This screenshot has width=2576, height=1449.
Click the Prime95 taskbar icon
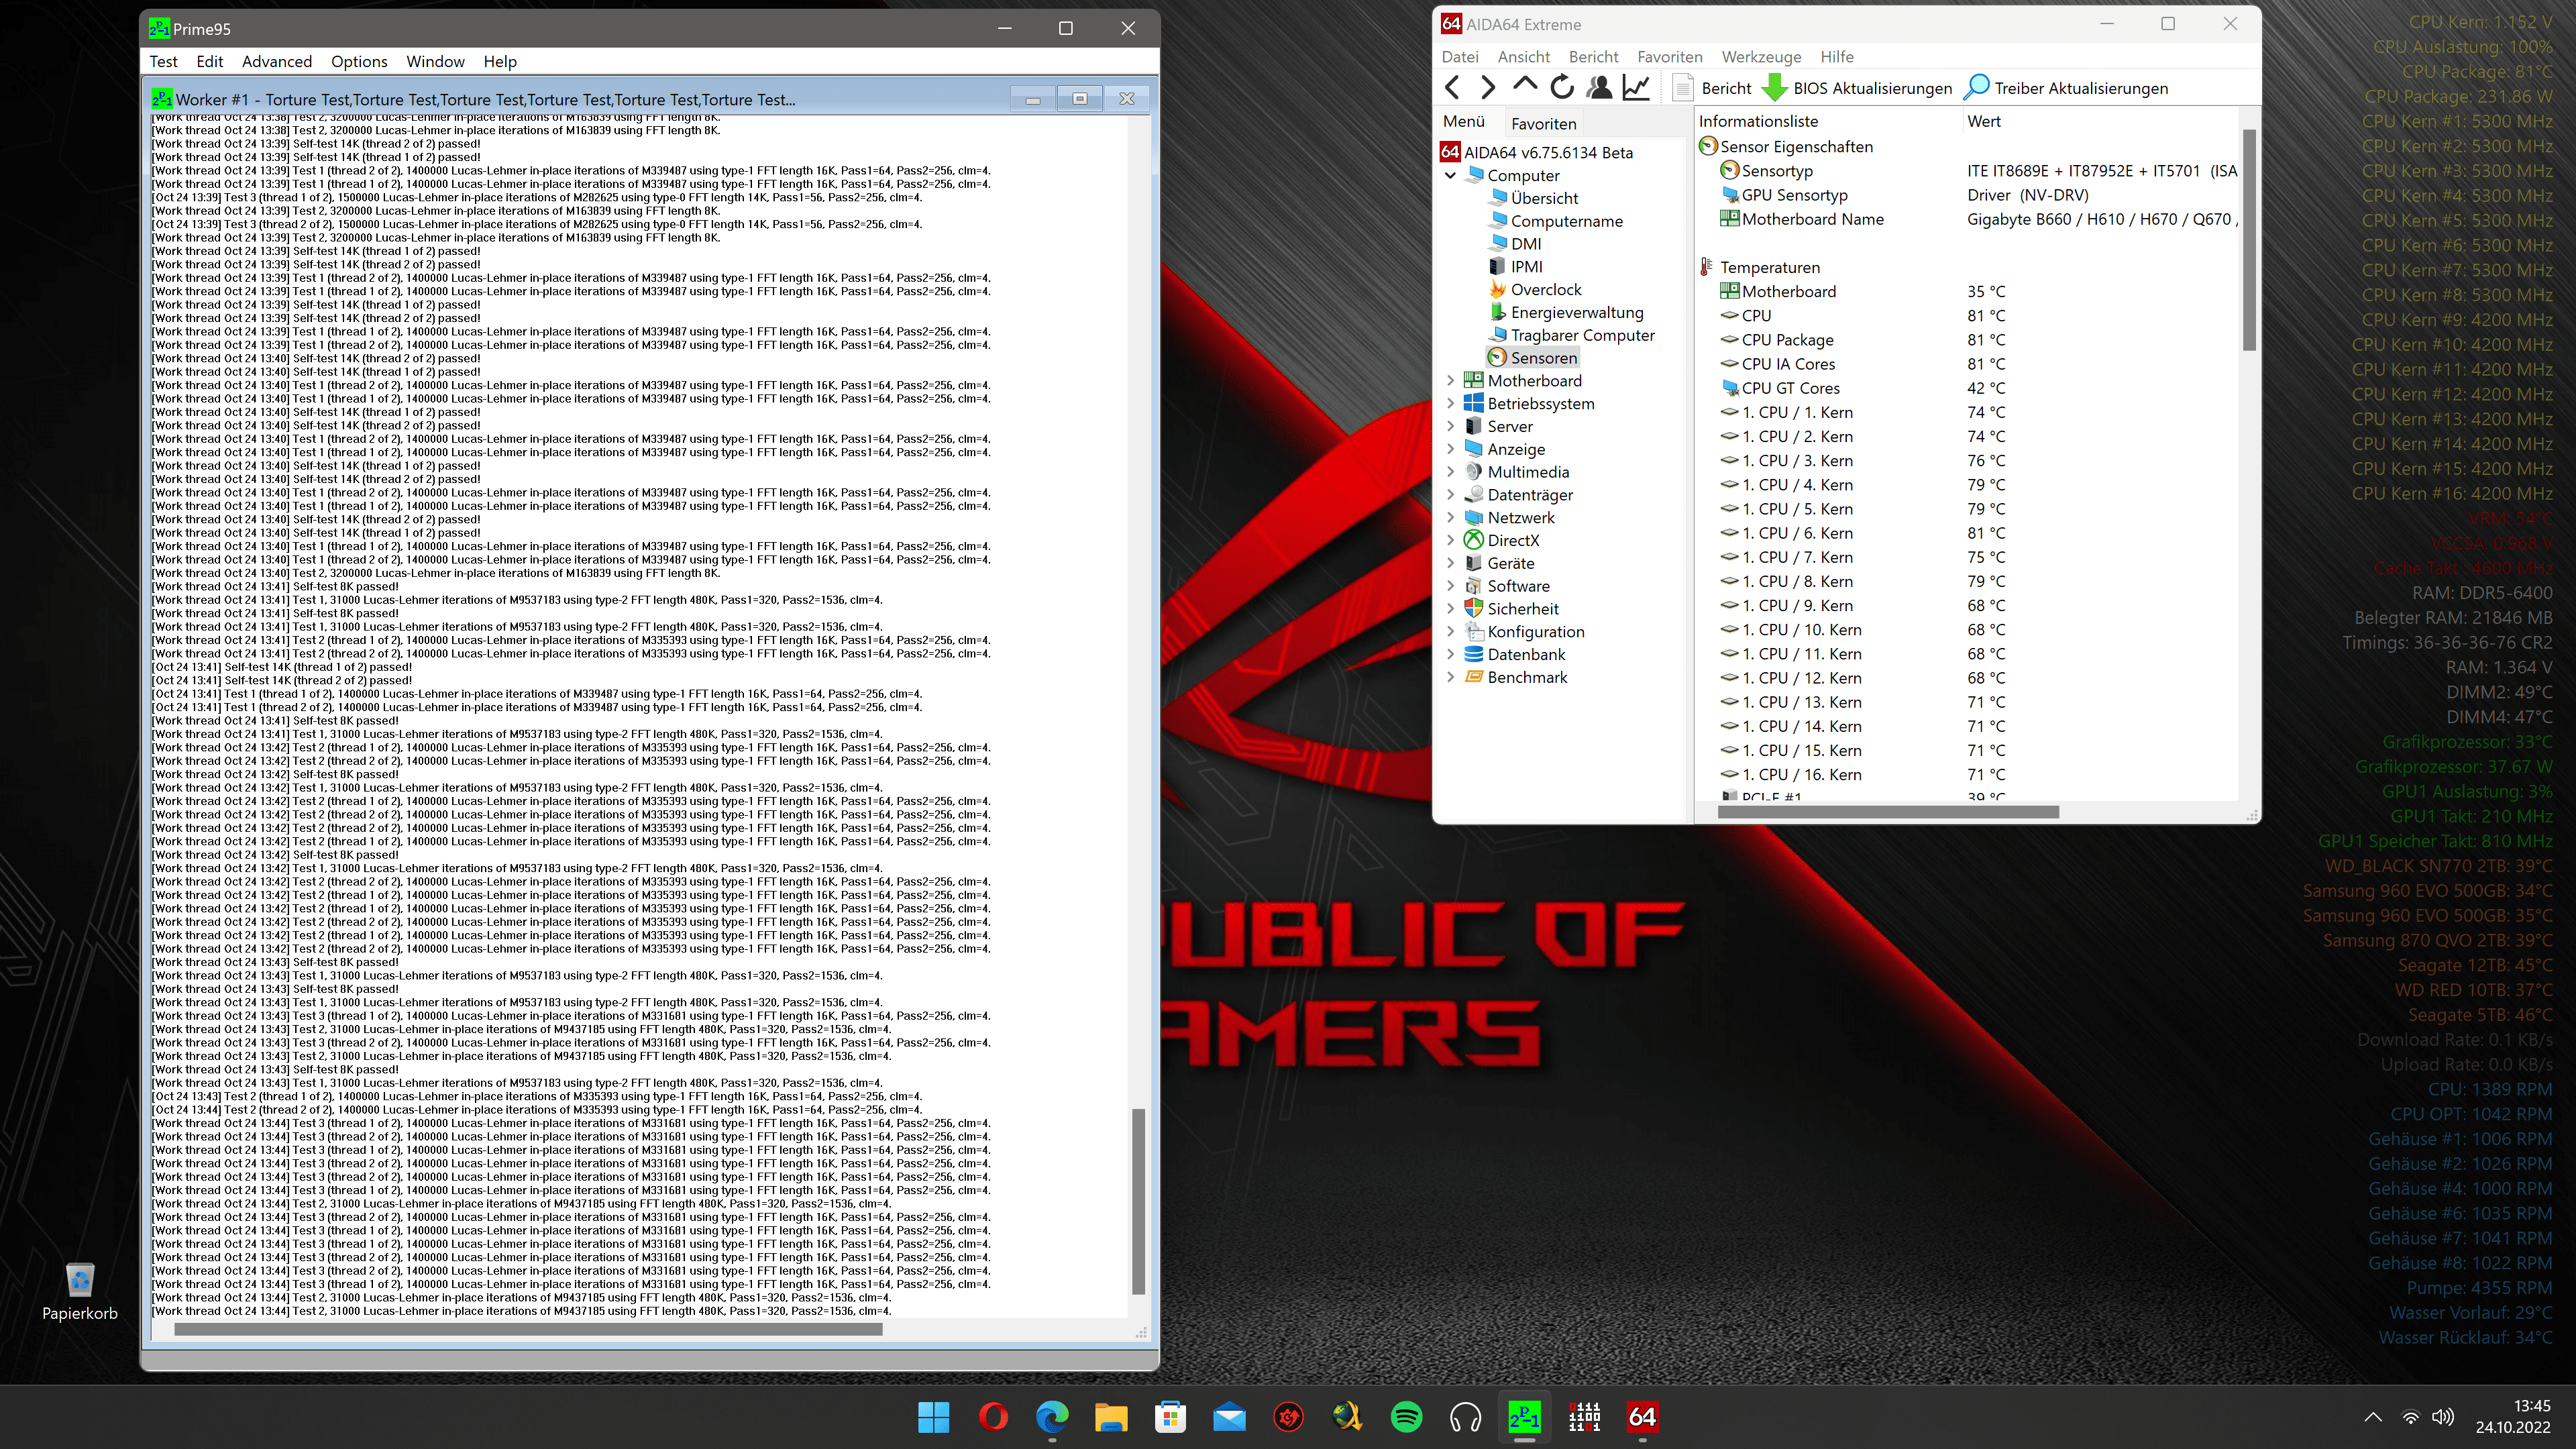coord(1524,1417)
